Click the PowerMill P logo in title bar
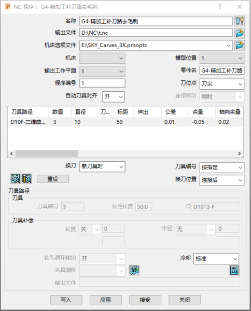Viewport: 251px width, 311px height. (x=8, y=7)
